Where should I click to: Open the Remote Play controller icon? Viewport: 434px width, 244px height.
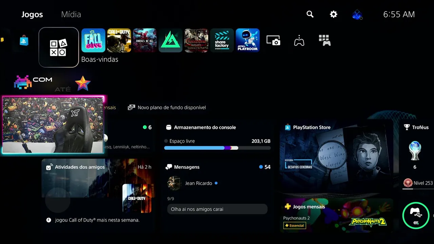point(299,40)
